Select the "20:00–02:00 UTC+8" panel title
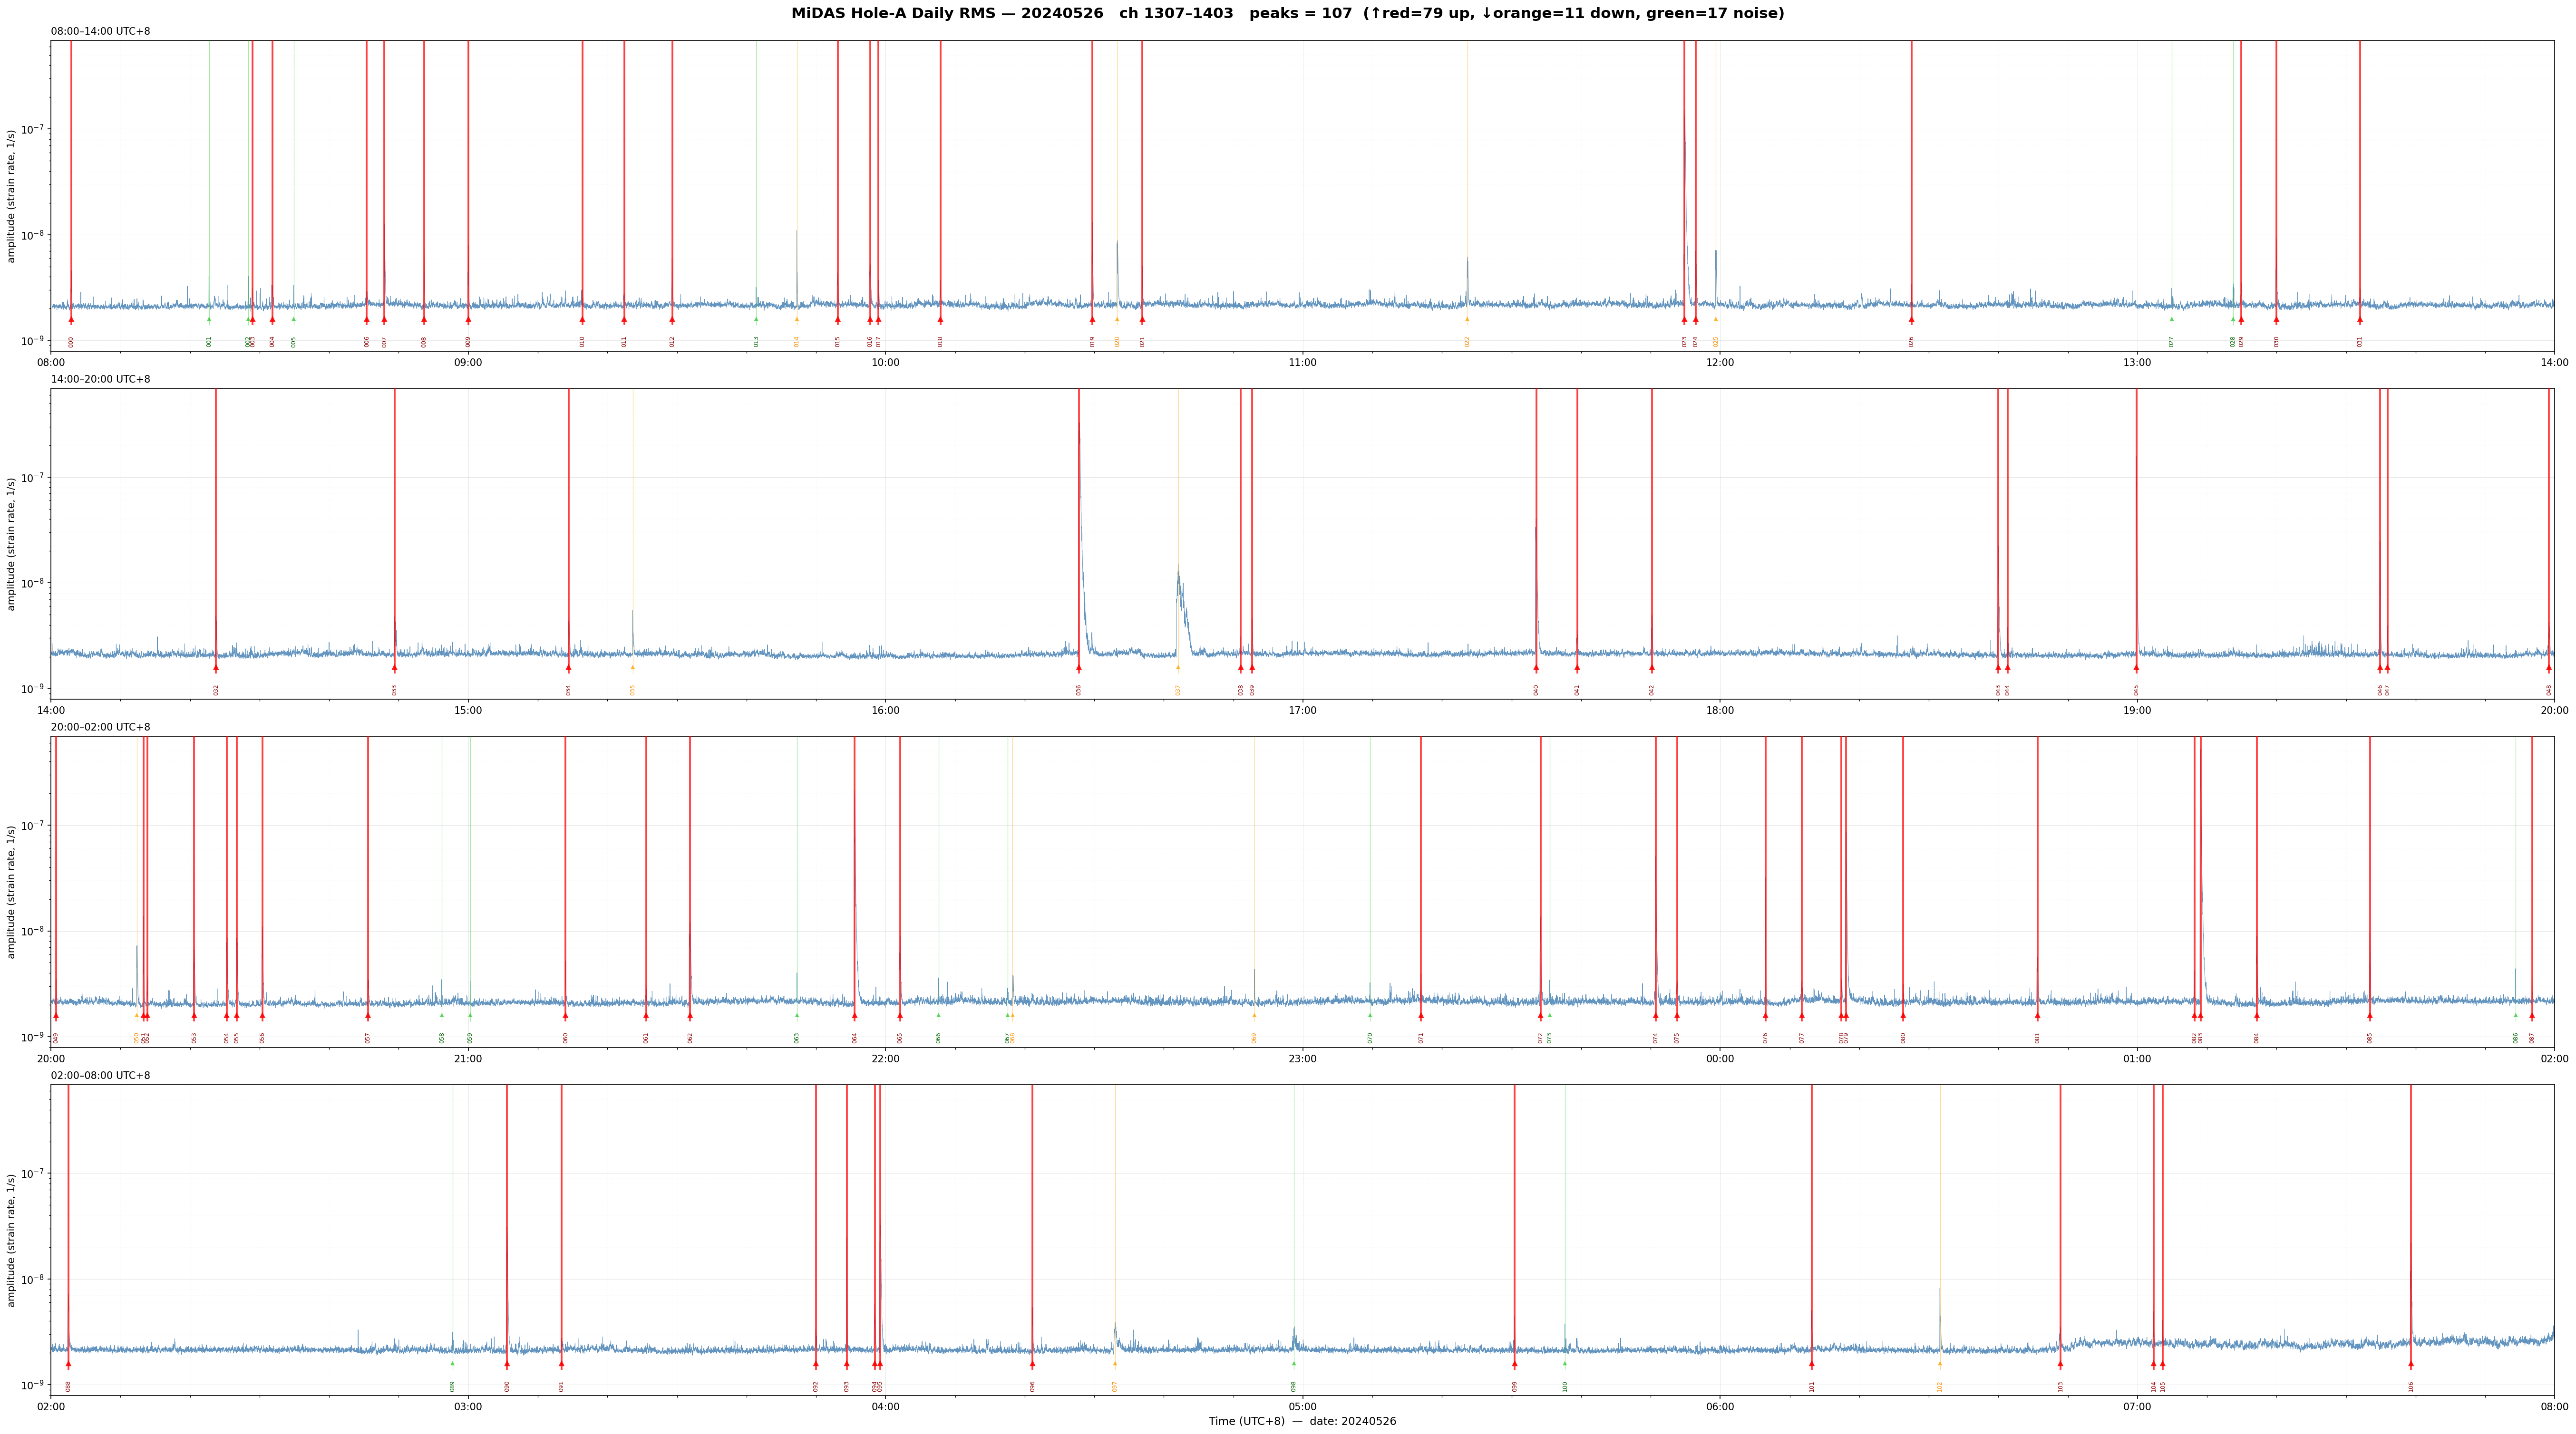The width and height of the screenshot is (2576, 1434). click(101, 728)
